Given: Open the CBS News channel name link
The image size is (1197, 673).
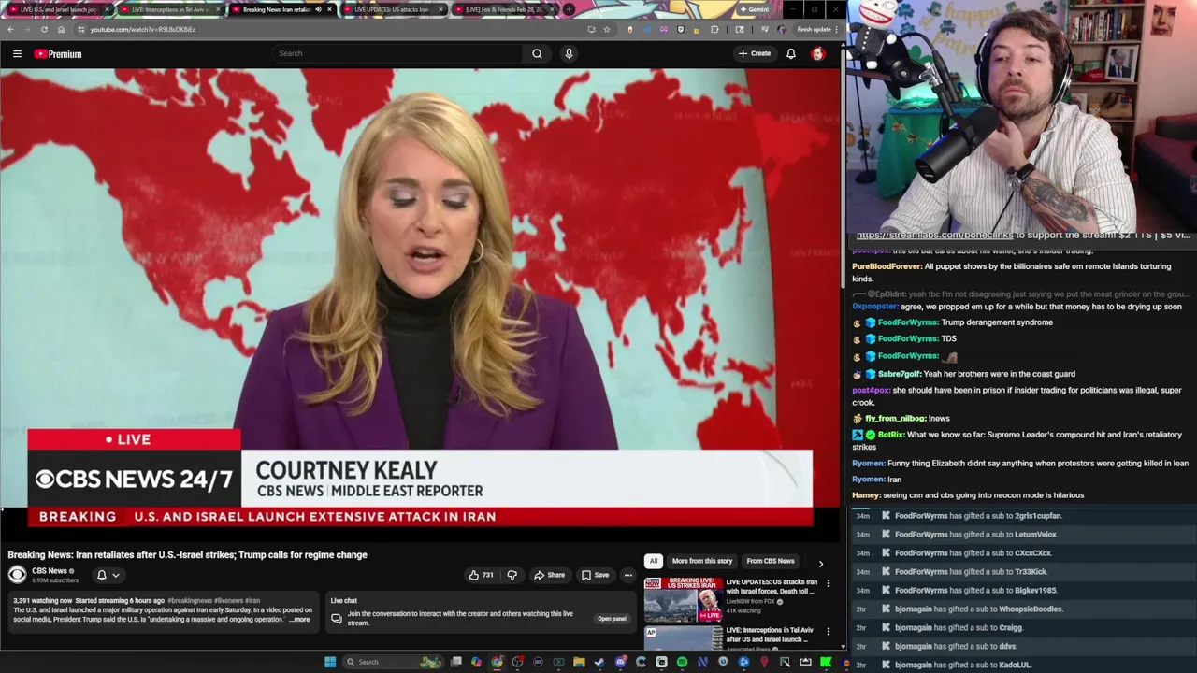Looking at the screenshot, I should click(x=50, y=571).
